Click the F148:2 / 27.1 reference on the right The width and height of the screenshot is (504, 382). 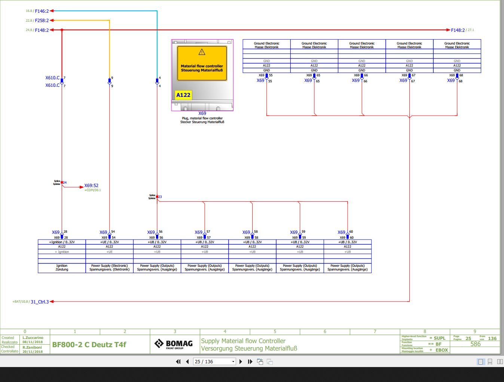458,30
